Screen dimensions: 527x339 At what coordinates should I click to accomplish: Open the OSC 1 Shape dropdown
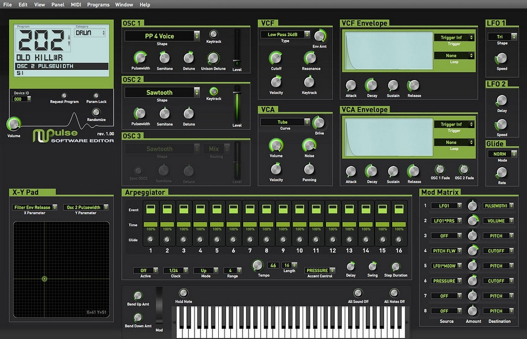[x=162, y=36]
